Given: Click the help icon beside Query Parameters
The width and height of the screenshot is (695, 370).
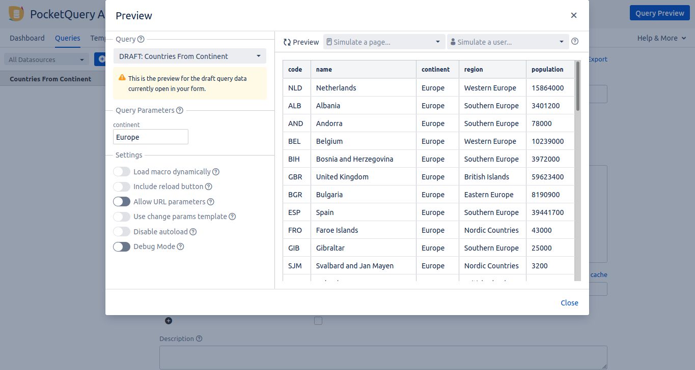Looking at the screenshot, I should pyautogui.click(x=180, y=110).
